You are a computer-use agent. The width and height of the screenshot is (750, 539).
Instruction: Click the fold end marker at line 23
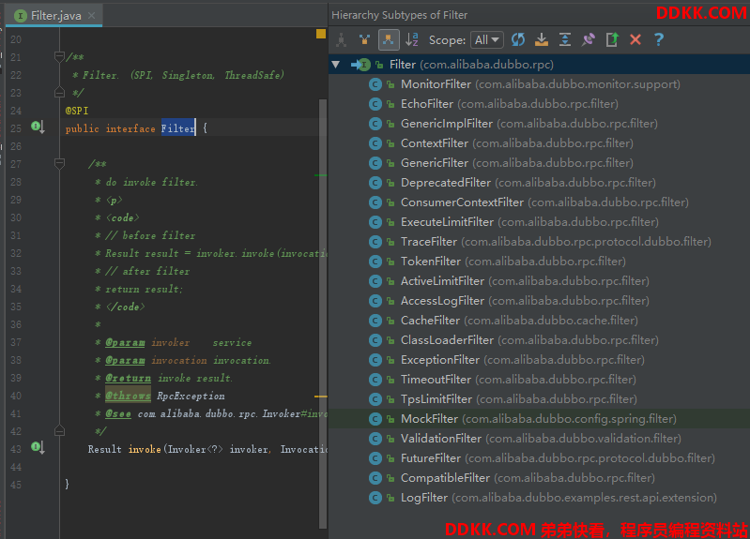coord(59,92)
